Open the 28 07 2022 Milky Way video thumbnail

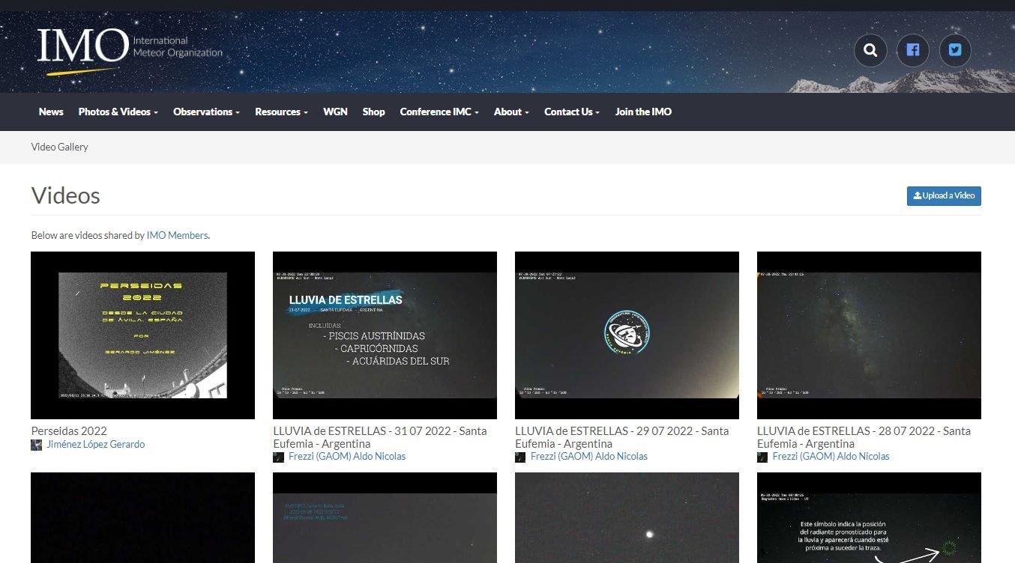click(869, 335)
